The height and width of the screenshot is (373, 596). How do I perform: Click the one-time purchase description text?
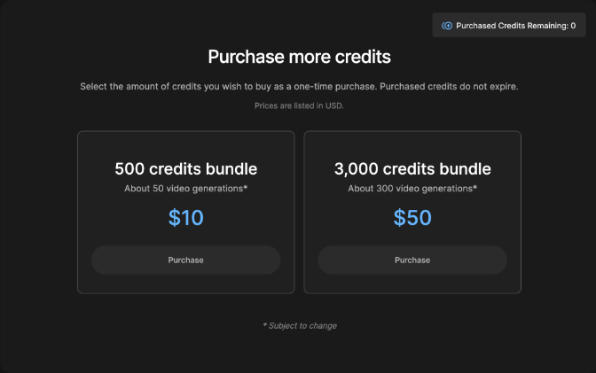(x=299, y=87)
